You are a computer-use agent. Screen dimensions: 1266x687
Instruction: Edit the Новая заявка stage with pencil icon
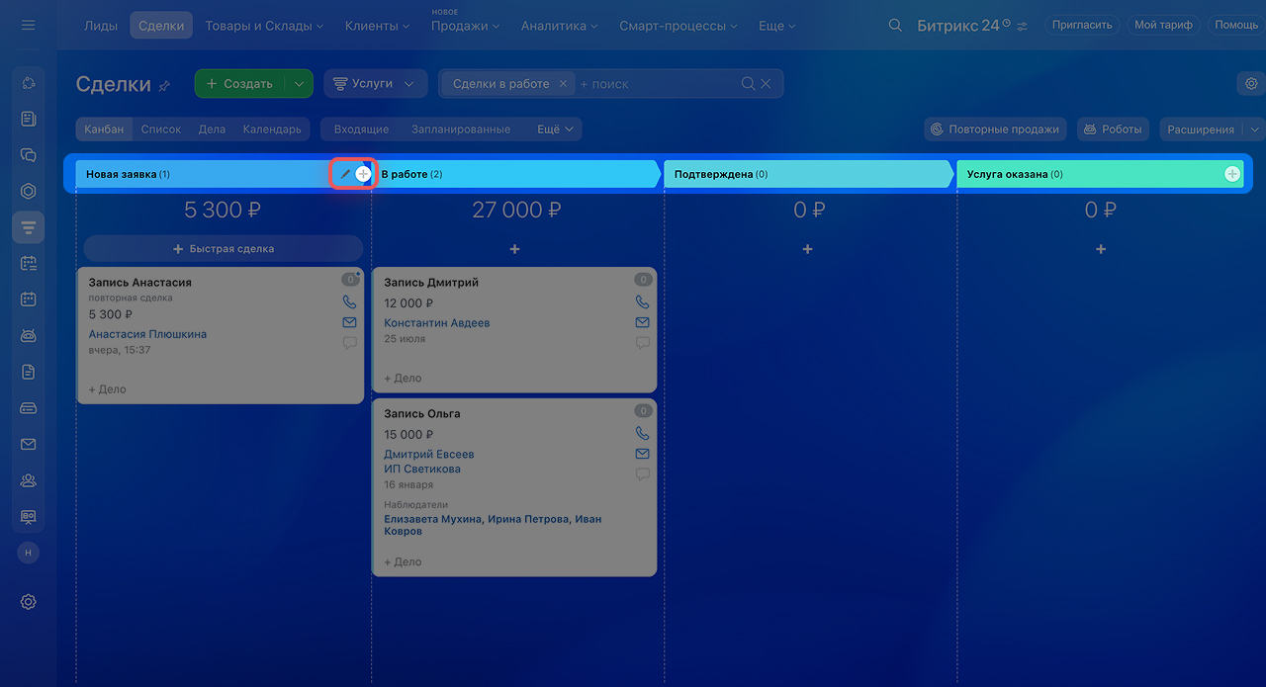pyautogui.click(x=345, y=174)
